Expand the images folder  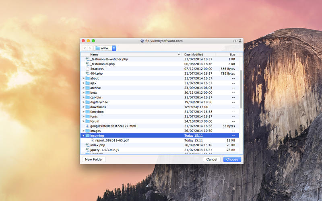tap(83, 131)
